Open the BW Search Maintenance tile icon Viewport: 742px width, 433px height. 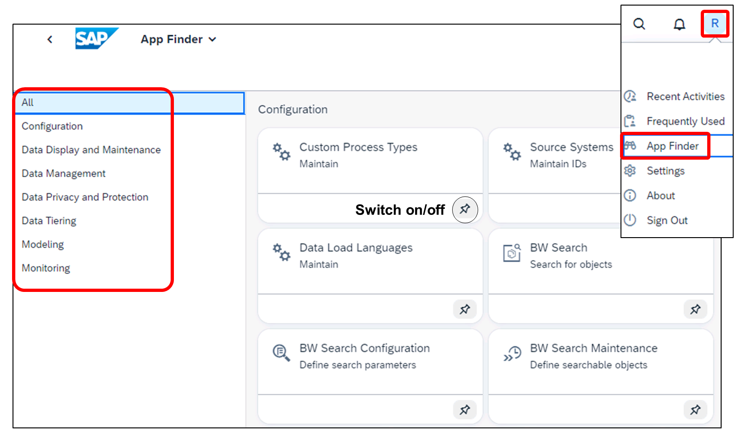click(x=512, y=354)
